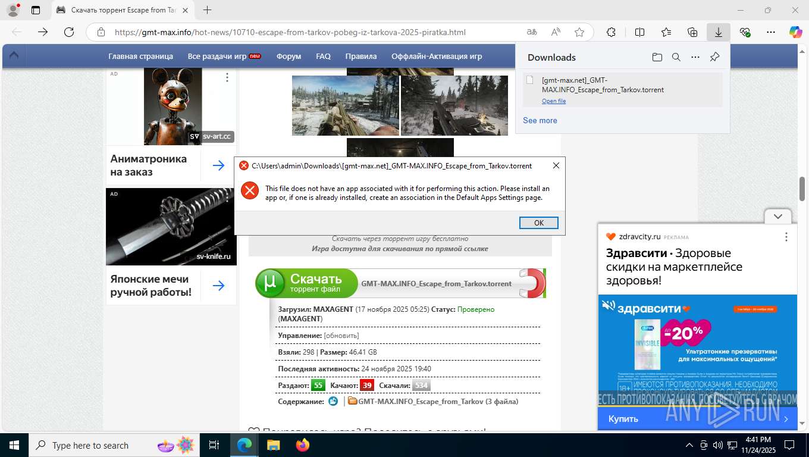Viewport: 809px width, 457px height.
Task: Open Browser essentials heart icon
Action: 745,32
